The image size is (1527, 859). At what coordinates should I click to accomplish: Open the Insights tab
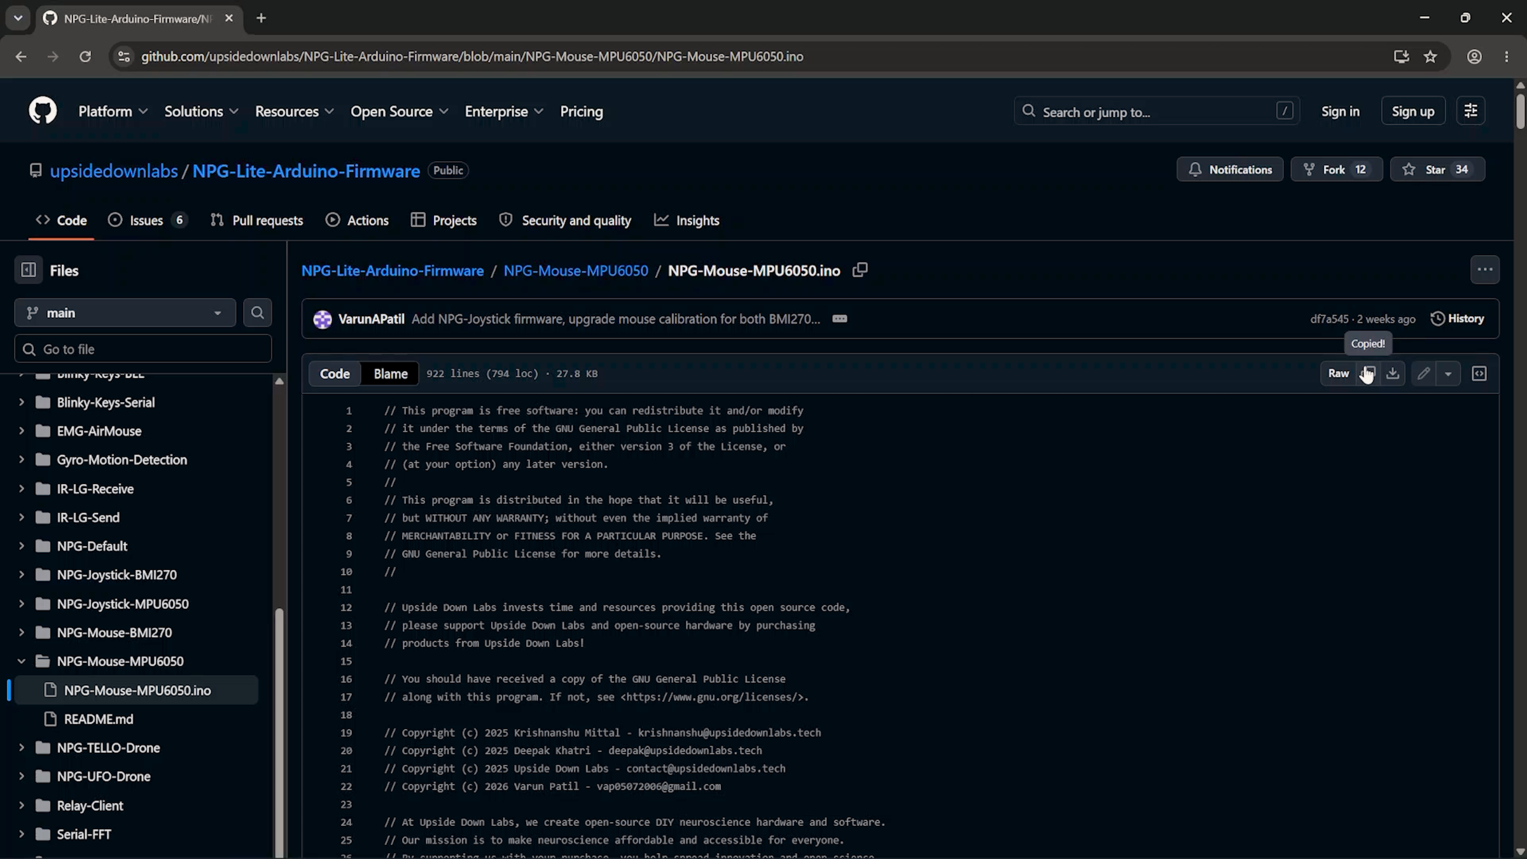[x=687, y=220]
